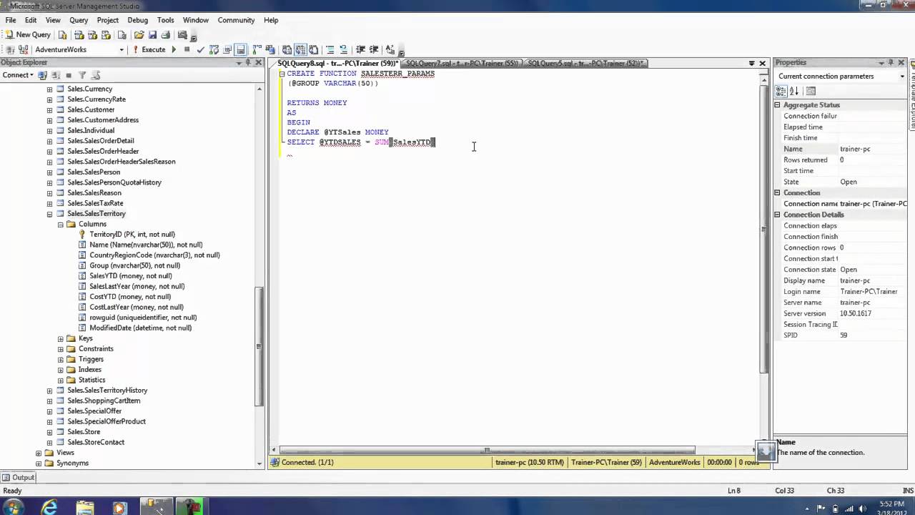Expand the Keys folder
This screenshot has height=515, width=915.
[61, 338]
